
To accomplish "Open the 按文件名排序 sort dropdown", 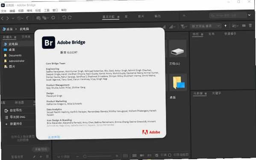I will (206, 26).
